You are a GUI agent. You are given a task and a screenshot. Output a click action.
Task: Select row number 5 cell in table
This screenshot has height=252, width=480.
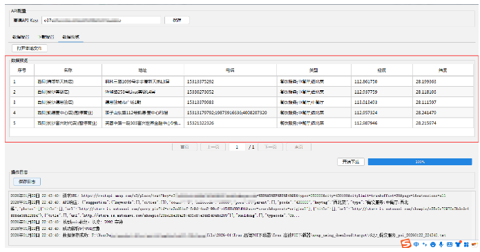pyautogui.click(x=21, y=123)
